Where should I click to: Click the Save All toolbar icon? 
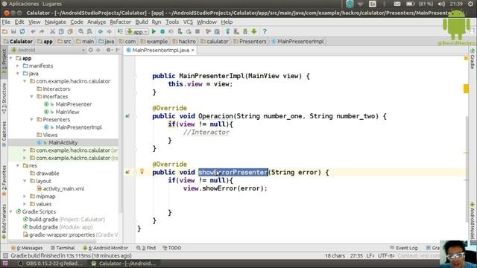(x=13, y=31)
